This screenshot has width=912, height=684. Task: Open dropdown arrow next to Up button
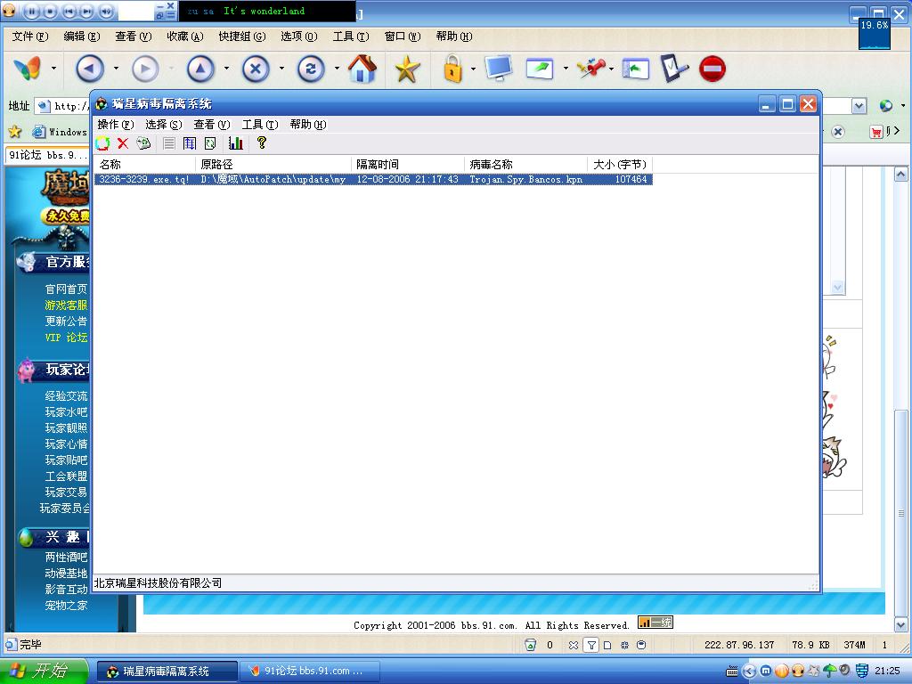226,69
